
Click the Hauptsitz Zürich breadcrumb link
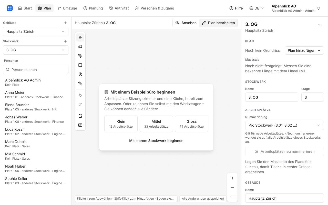pos(89,23)
